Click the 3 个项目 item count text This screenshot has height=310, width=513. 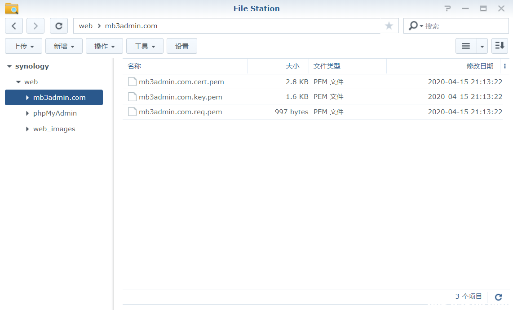coord(469,296)
